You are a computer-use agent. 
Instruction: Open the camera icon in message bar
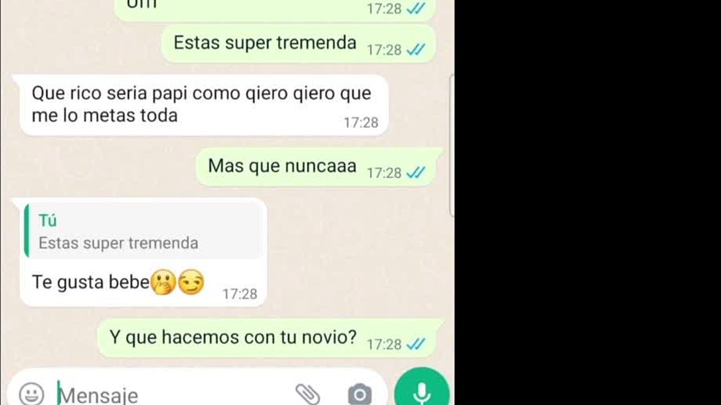point(359,394)
